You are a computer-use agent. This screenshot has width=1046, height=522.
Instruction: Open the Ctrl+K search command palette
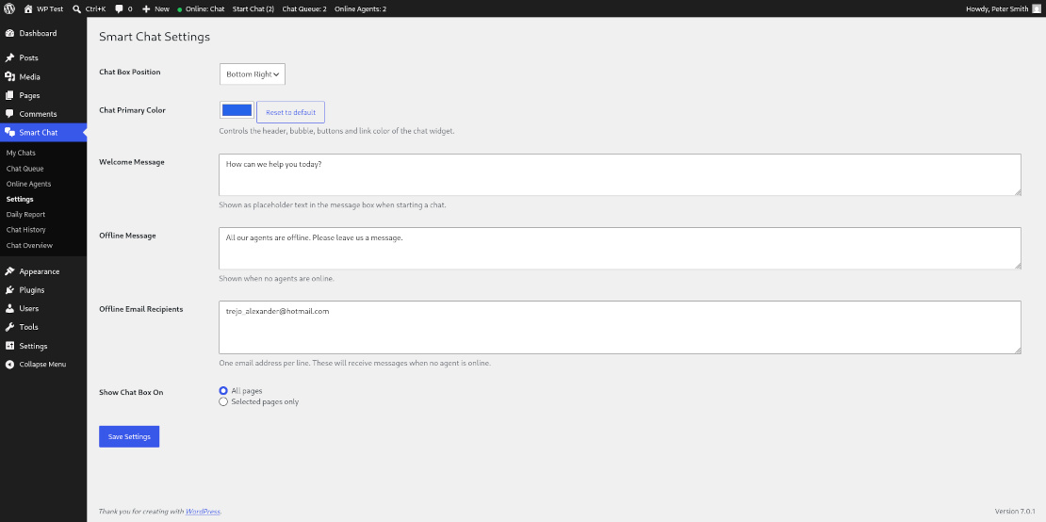click(x=89, y=8)
